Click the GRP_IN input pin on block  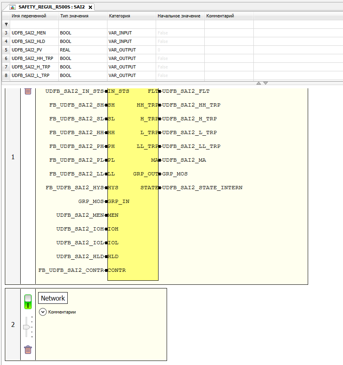click(x=106, y=201)
